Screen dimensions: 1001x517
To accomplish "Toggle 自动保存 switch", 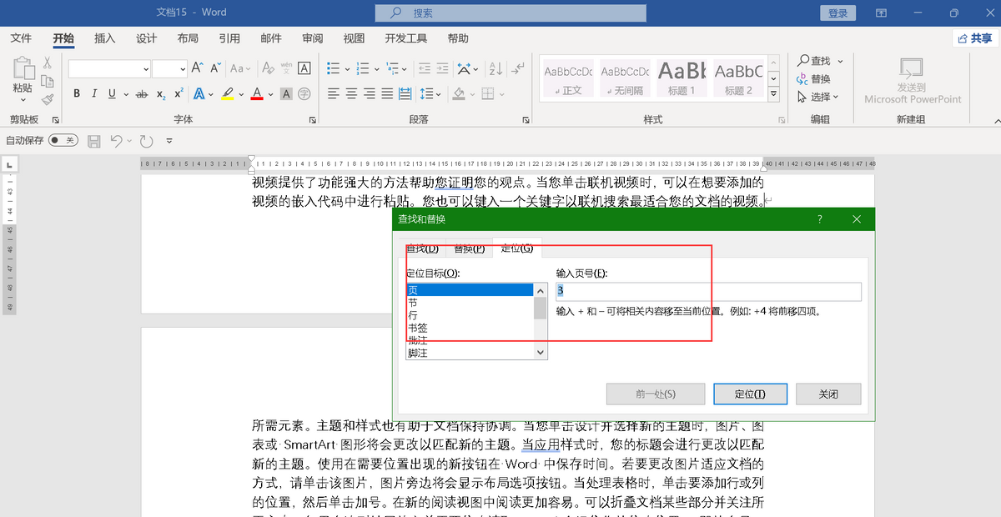I will click(x=63, y=141).
